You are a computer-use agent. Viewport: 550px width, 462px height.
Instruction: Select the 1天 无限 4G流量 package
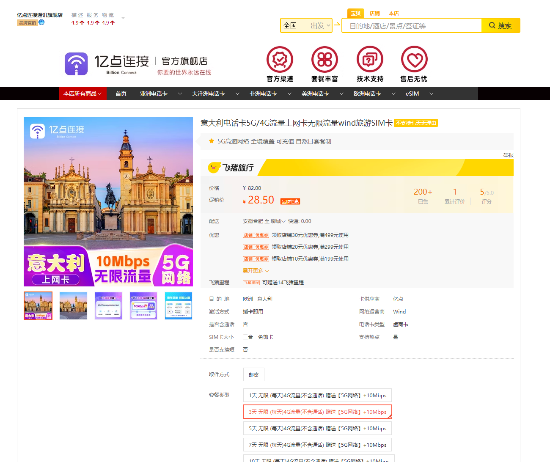click(317, 395)
